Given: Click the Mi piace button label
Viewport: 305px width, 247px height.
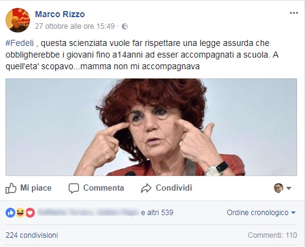Looking at the screenshot, I should click(x=36, y=188).
